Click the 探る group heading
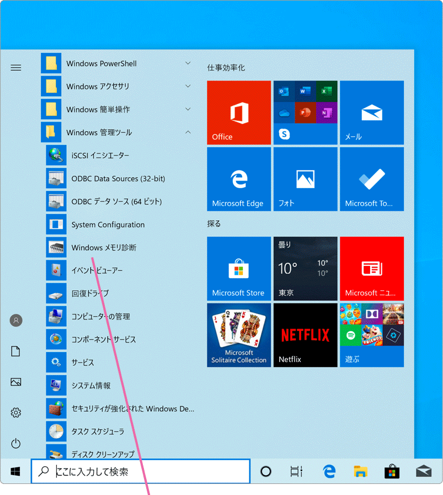The height and width of the screenshot is (495, 443). (x=214, y=223)
